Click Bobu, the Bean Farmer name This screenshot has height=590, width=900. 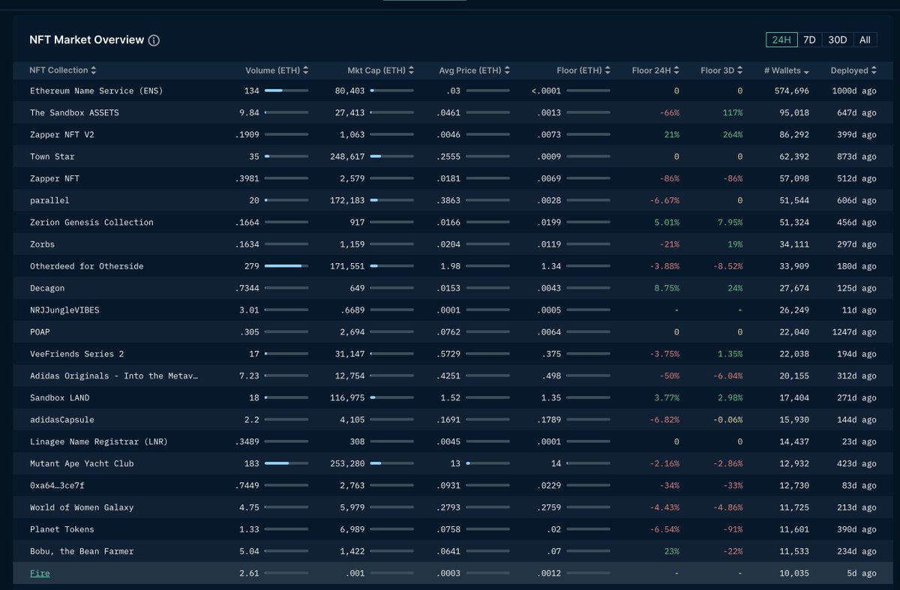(x=81, y=551)
